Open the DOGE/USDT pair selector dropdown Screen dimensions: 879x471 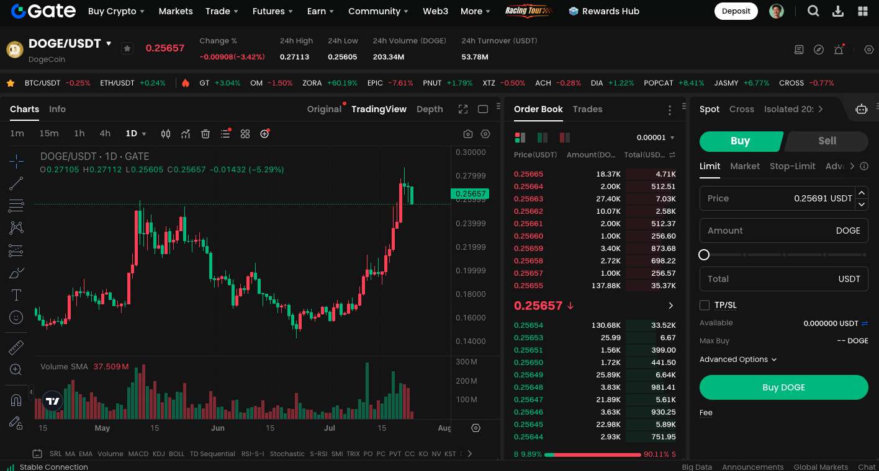[109, 43]
